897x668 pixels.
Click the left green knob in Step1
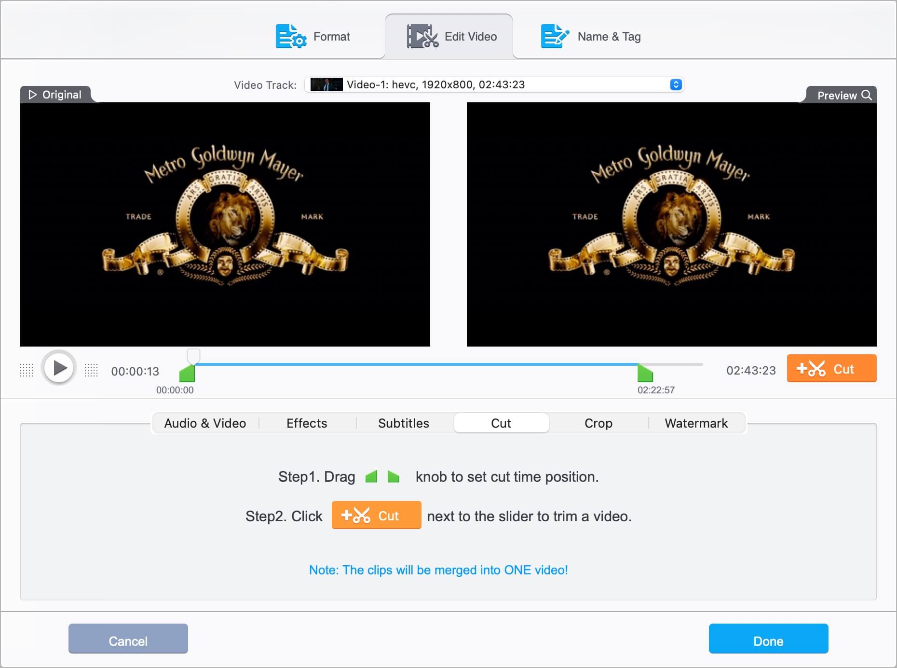coord(371,477)
